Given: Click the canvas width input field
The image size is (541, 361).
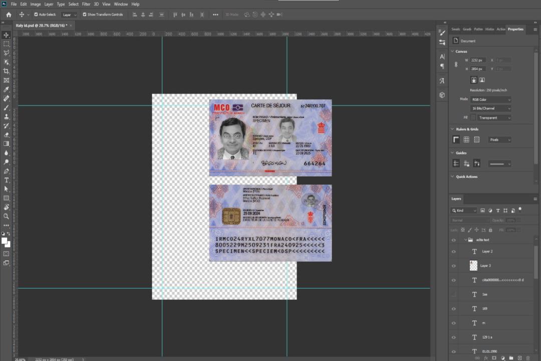Looking at the screenshot, I should (x=478, y=60).
